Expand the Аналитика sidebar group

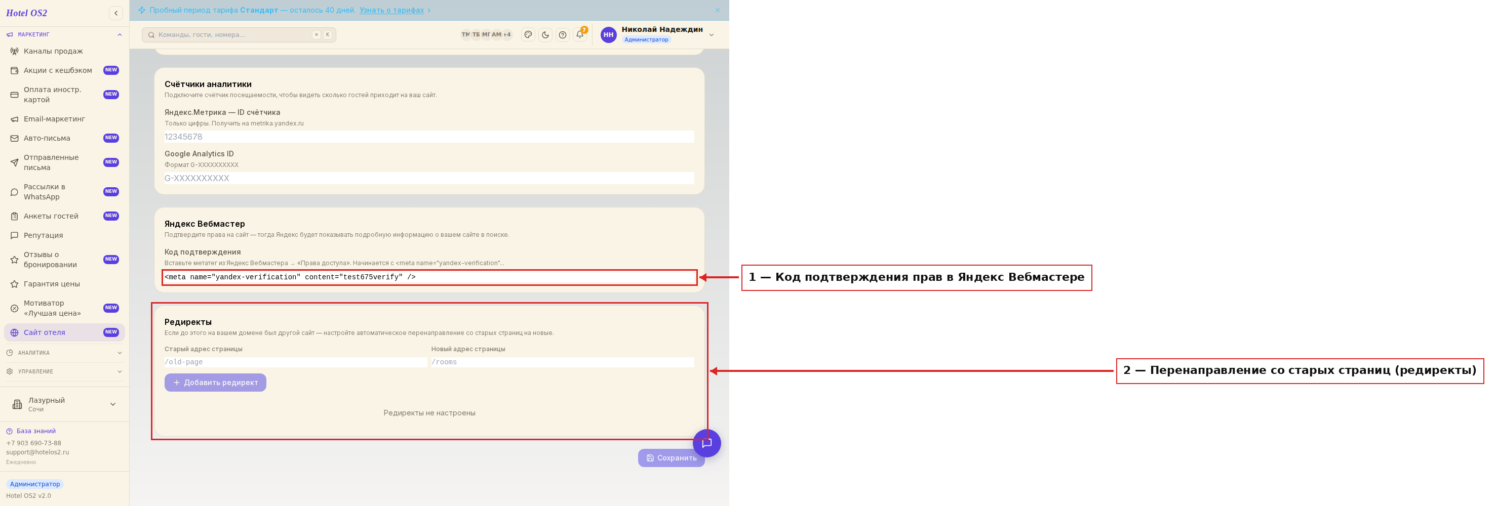pyautogui.click(x=64, y=353)
